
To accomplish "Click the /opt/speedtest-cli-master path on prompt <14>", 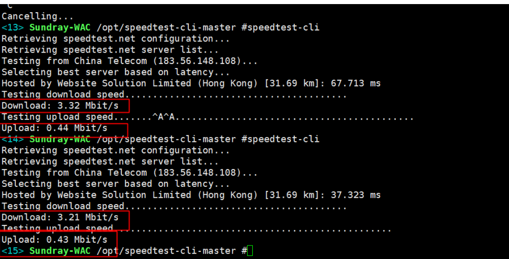I will (166, 139).
